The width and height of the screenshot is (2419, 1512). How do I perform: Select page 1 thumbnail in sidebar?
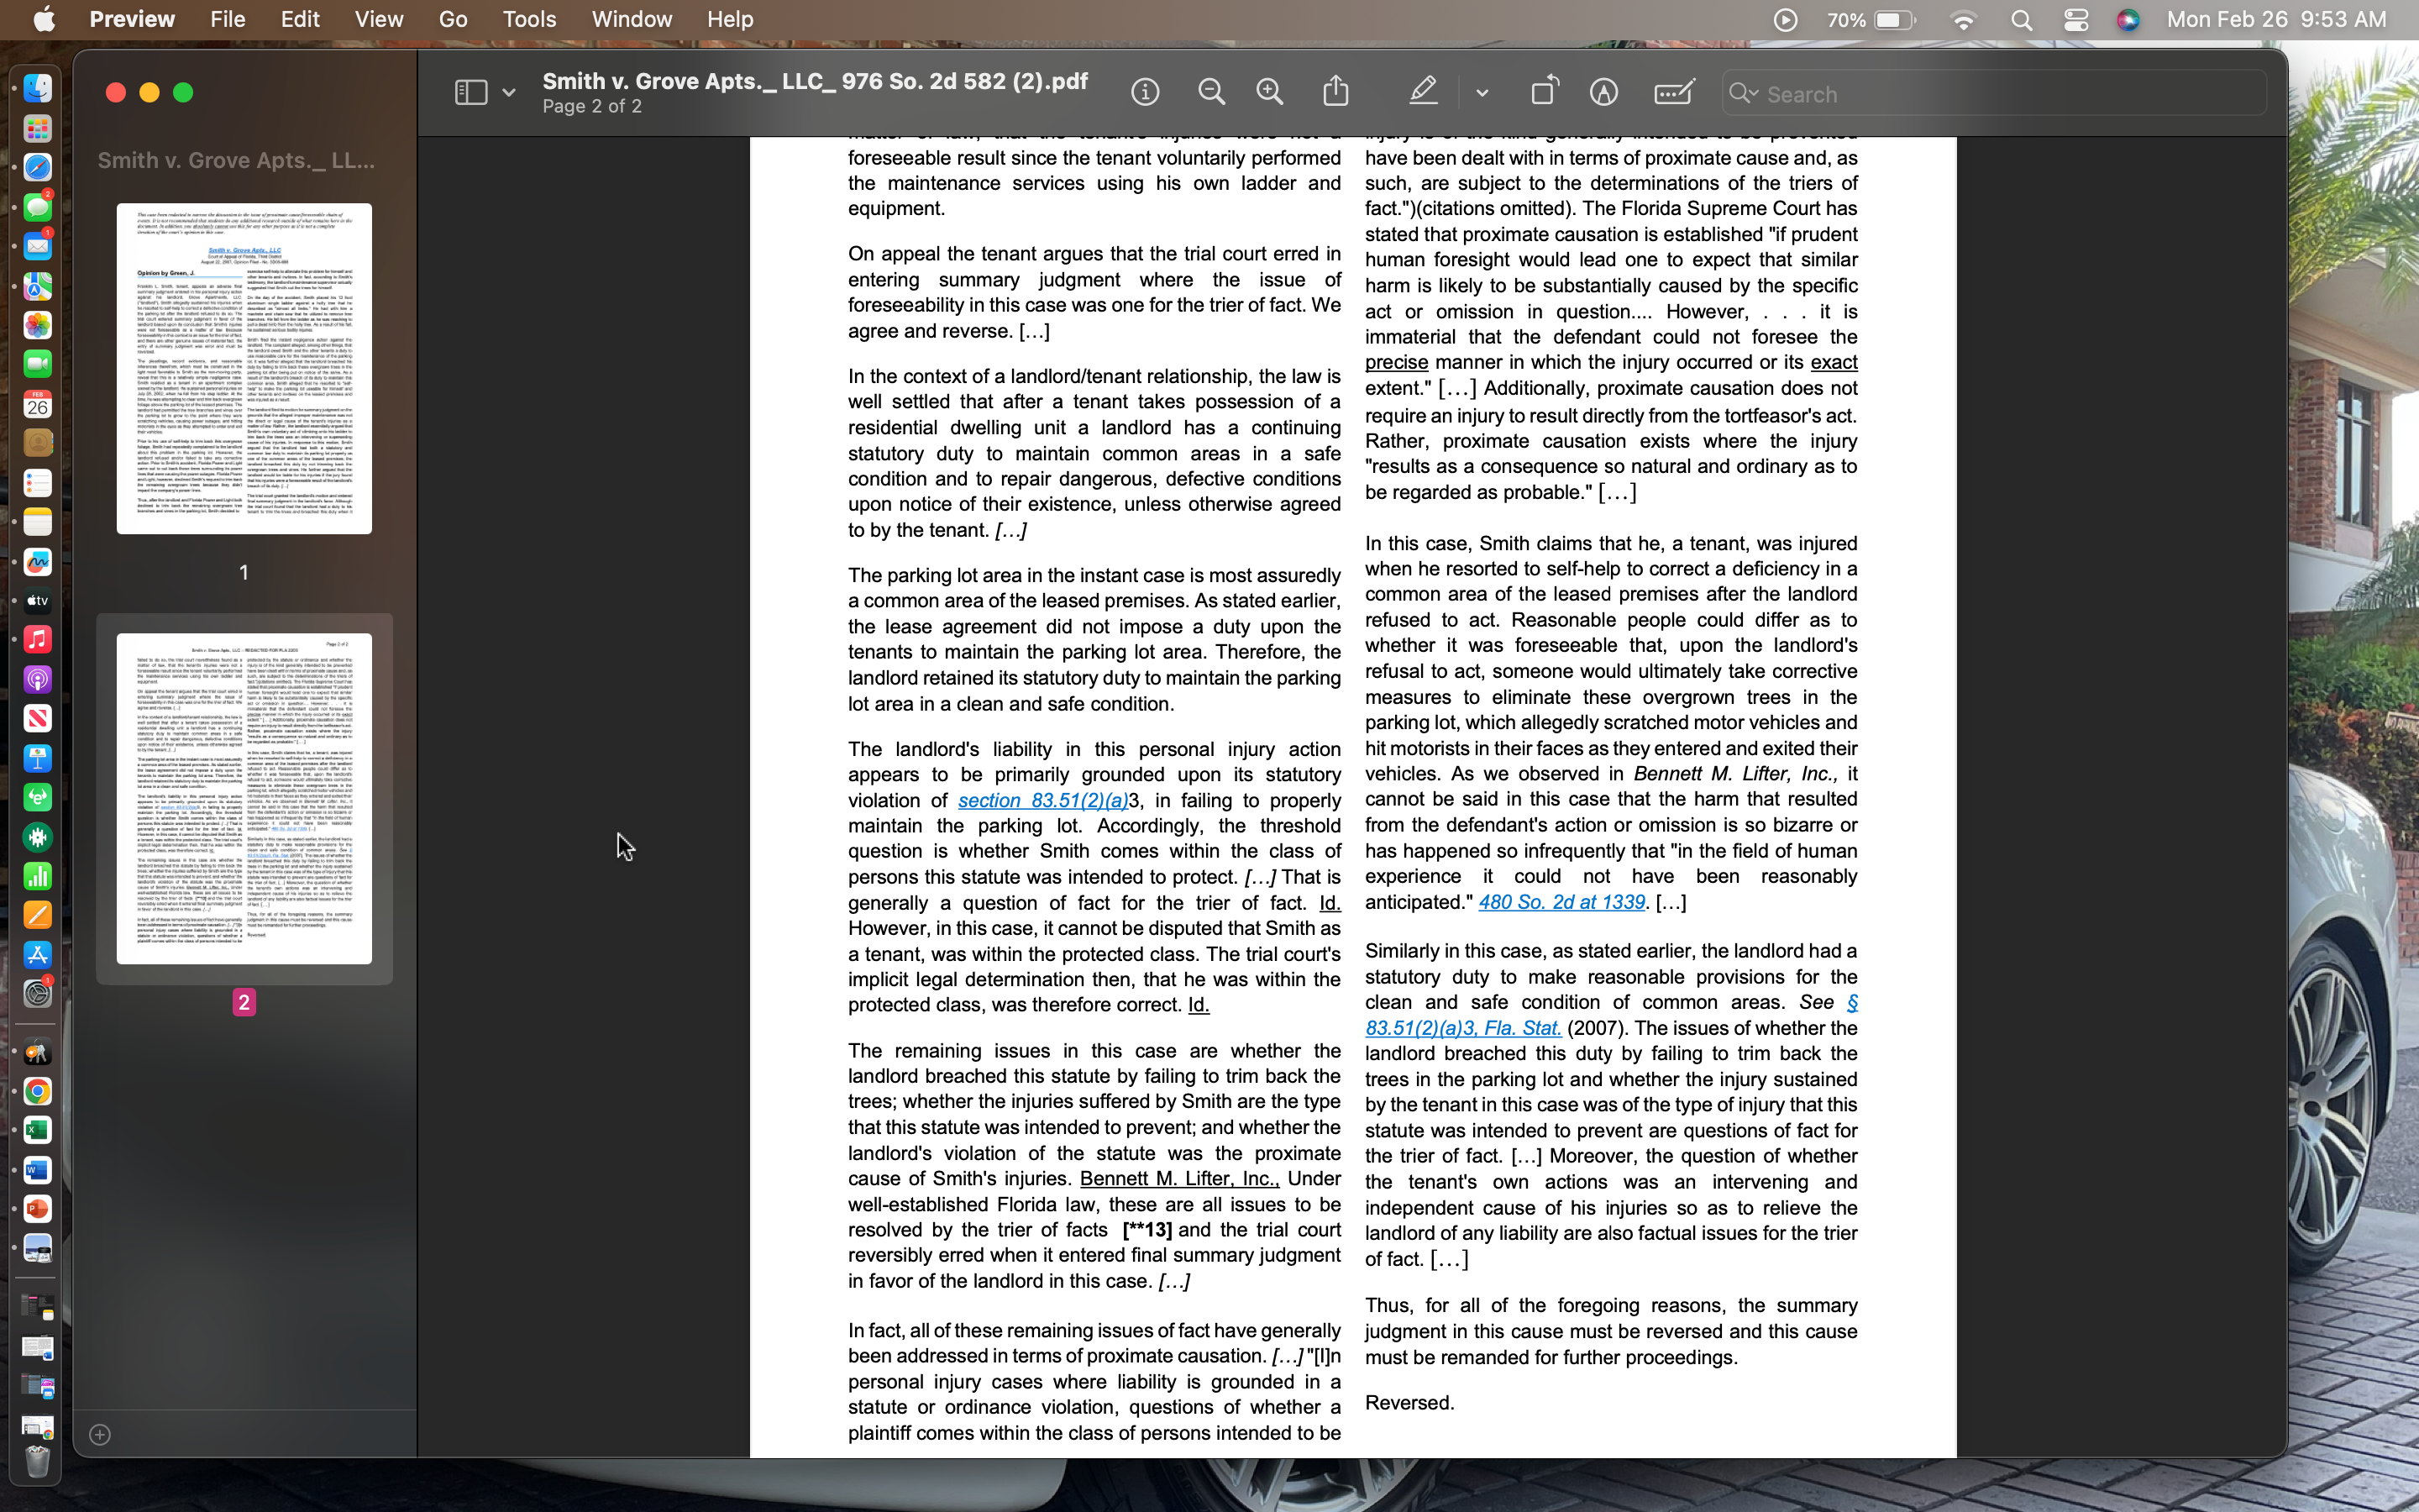pyautogui.click(x=244, y=367)
